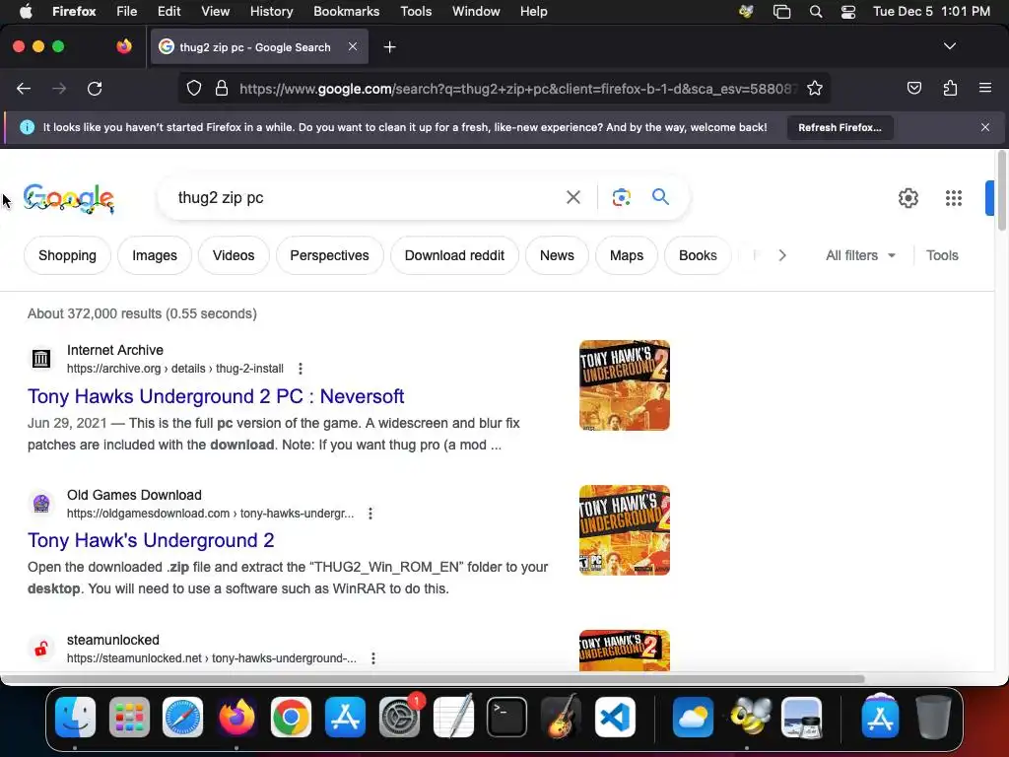
Task: Open the Old Games Download result thumbnail
Action: [x=624, y=529]
